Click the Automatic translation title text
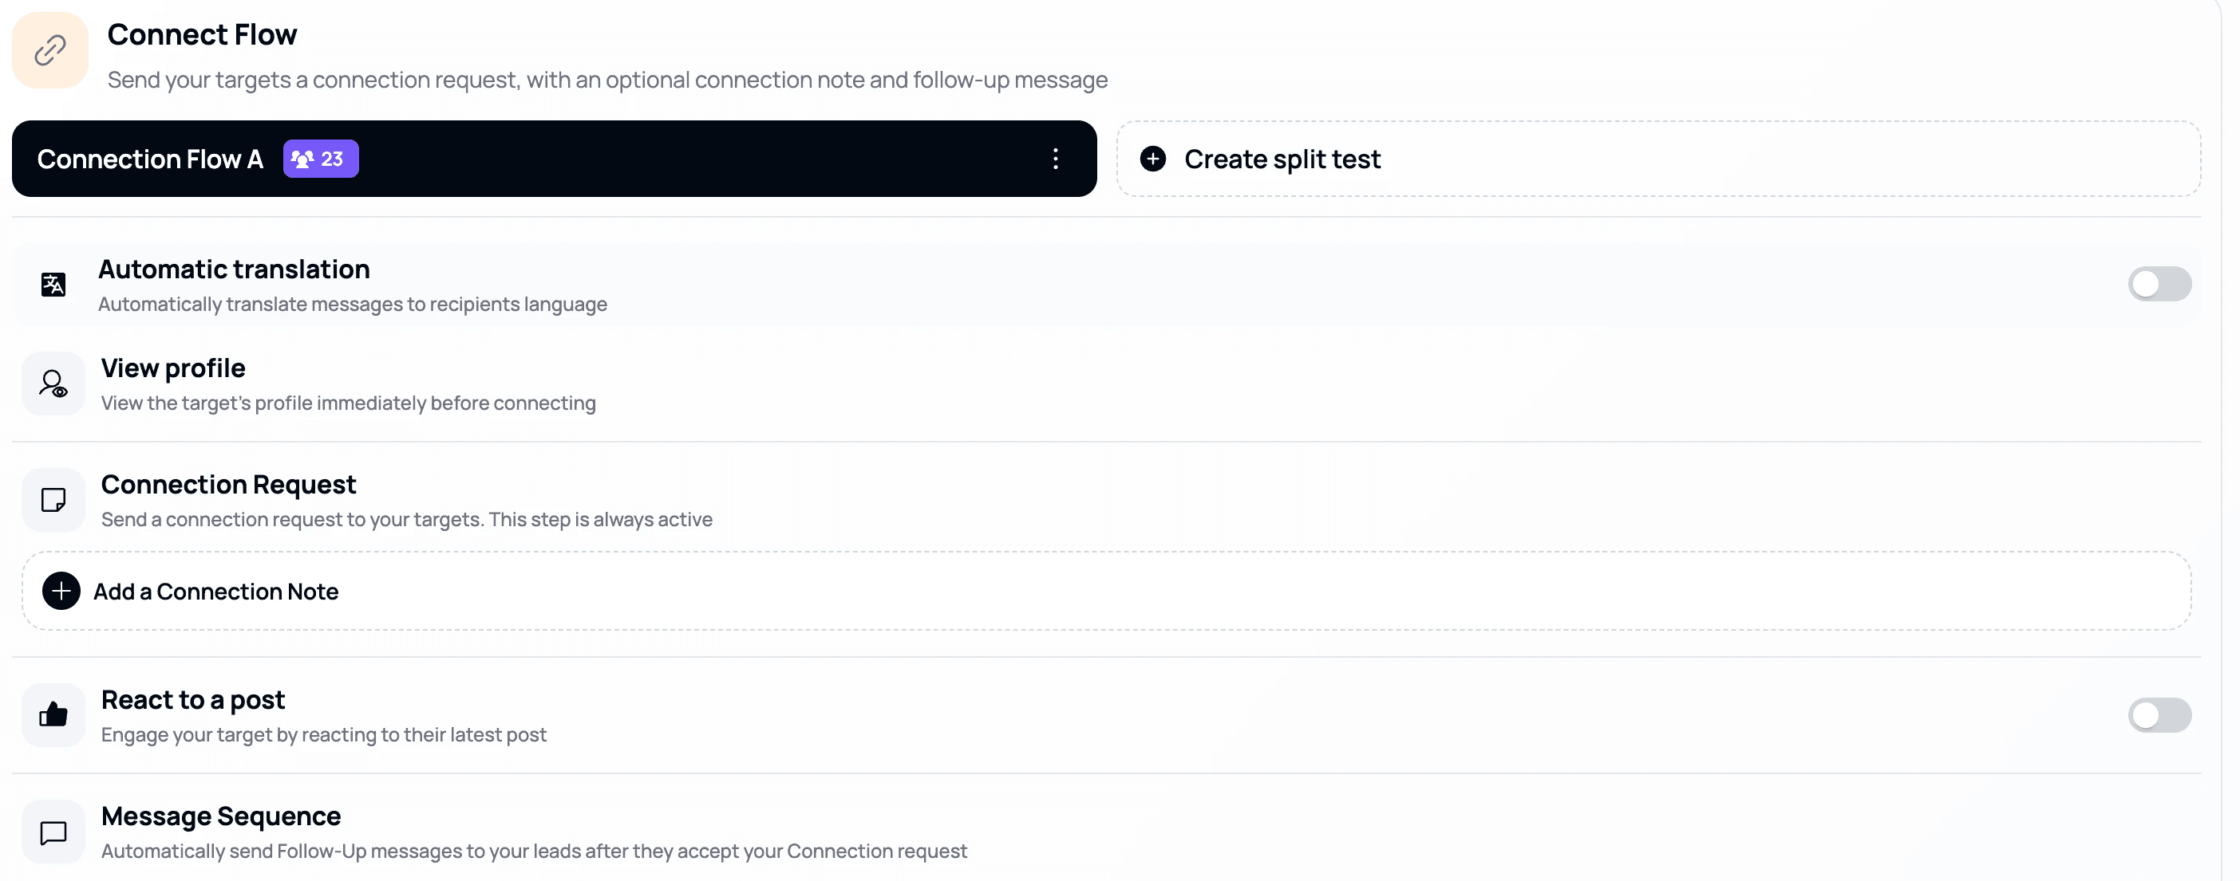This screenshot has width=2240, height=881. tap(234, 269)
